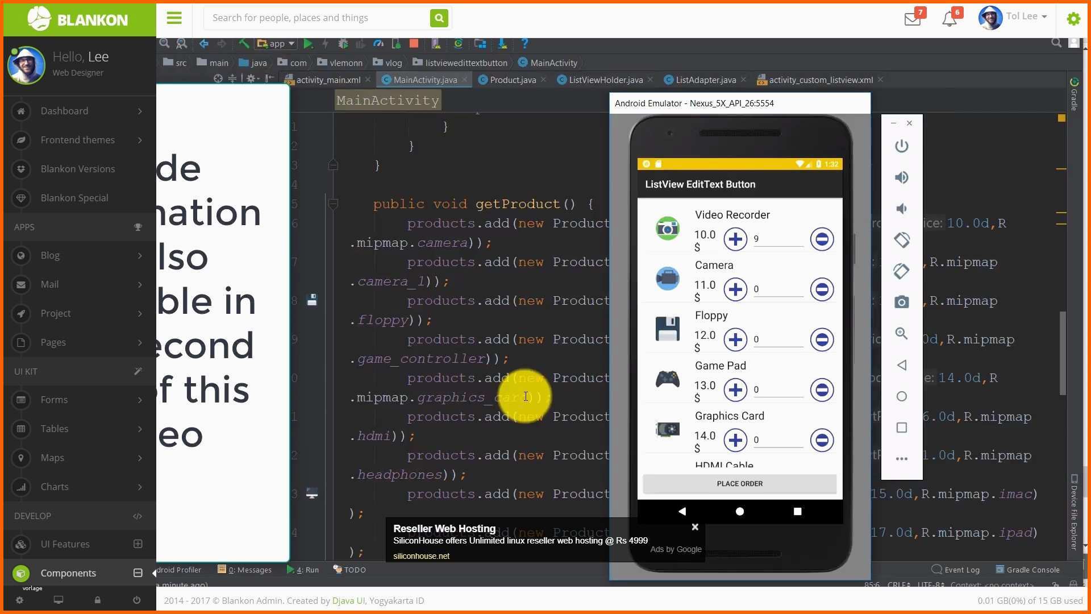Screen dimensions: 1091x614
Task: Toggle the hamburger sidebar menu
Action: tap(174, 18)
